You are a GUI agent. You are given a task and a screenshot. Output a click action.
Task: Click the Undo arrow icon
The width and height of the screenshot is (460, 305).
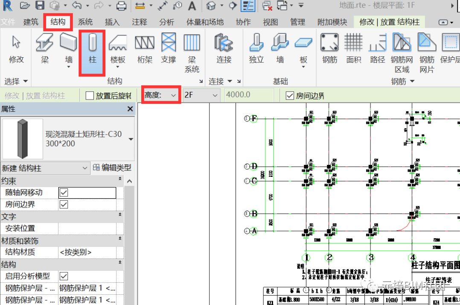(x=77, y=5)
